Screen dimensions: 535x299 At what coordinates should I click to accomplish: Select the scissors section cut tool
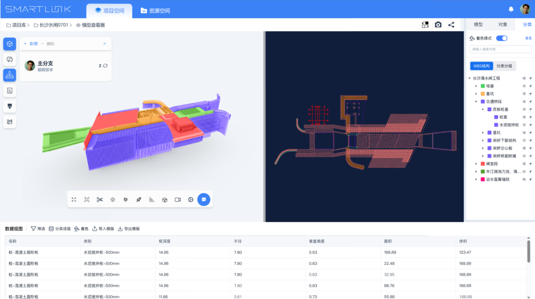[x=100, y=200]
